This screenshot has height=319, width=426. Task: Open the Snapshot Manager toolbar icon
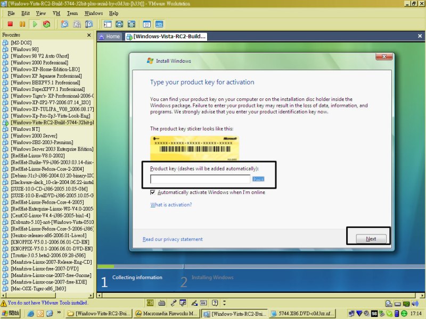pos(89,24)
